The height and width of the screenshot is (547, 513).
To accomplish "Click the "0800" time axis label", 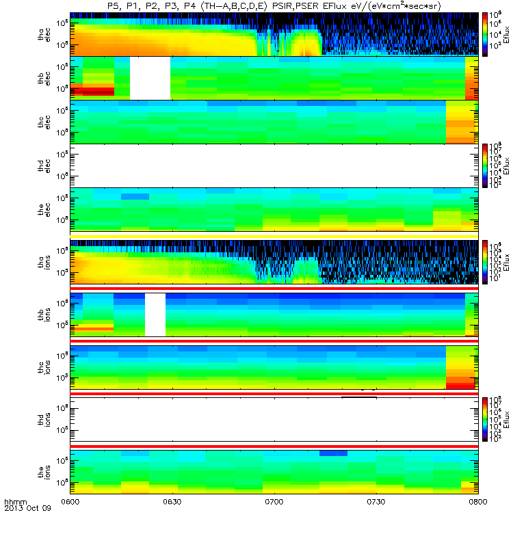I will pos(477,502).
